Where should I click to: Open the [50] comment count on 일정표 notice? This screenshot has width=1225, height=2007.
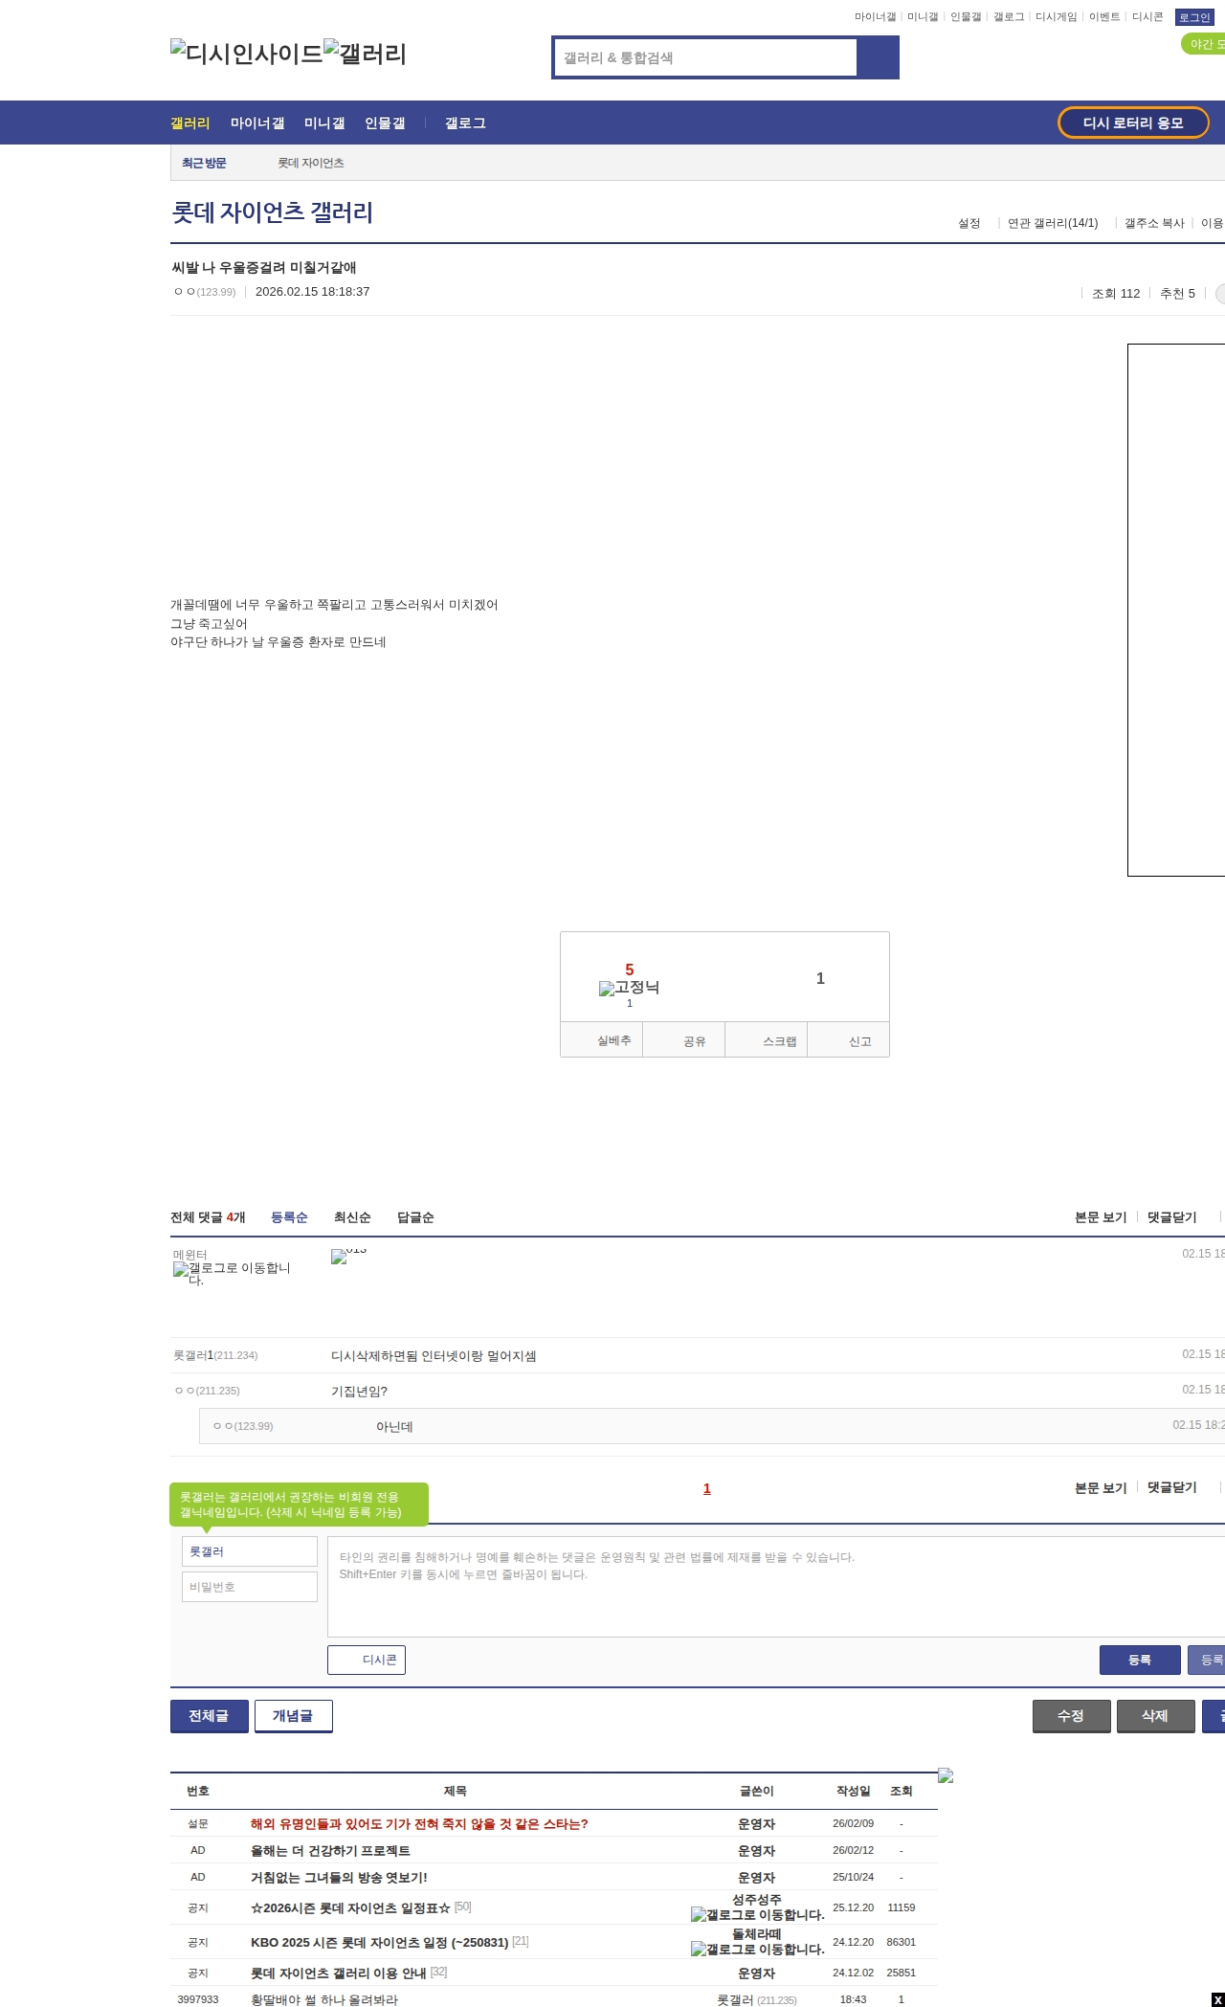tap(462, 1907)
